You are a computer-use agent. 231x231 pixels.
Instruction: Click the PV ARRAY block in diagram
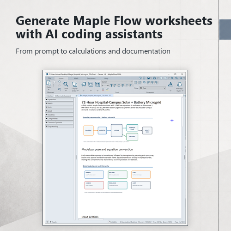pyautogui.click(x=89, y=130)
